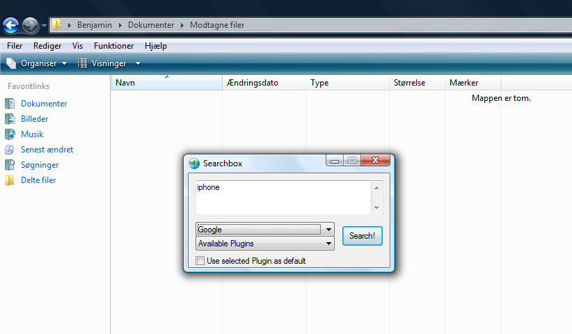This screenshot has width=572, height=334.
Task: Select Dokumenter in the address path
Action: pyautogui.click(x=151, y=25)
